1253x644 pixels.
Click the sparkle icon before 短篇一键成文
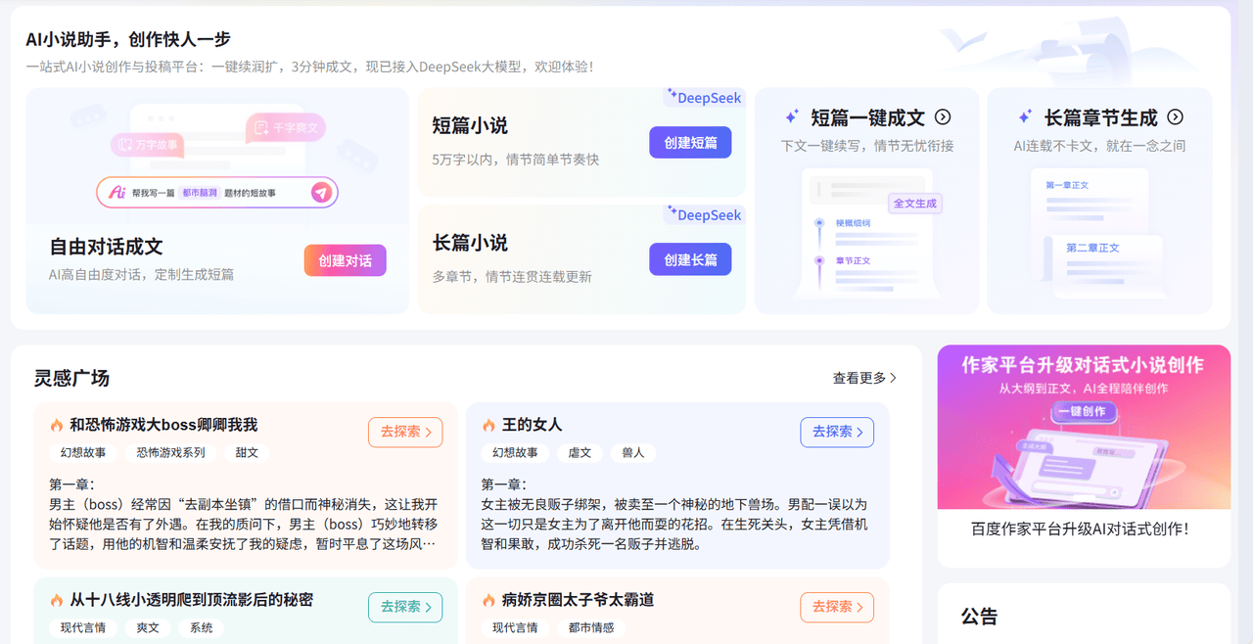point(793,117)
